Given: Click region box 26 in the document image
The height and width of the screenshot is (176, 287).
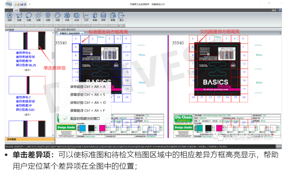Looking at the screenshot, I should 244,98.
